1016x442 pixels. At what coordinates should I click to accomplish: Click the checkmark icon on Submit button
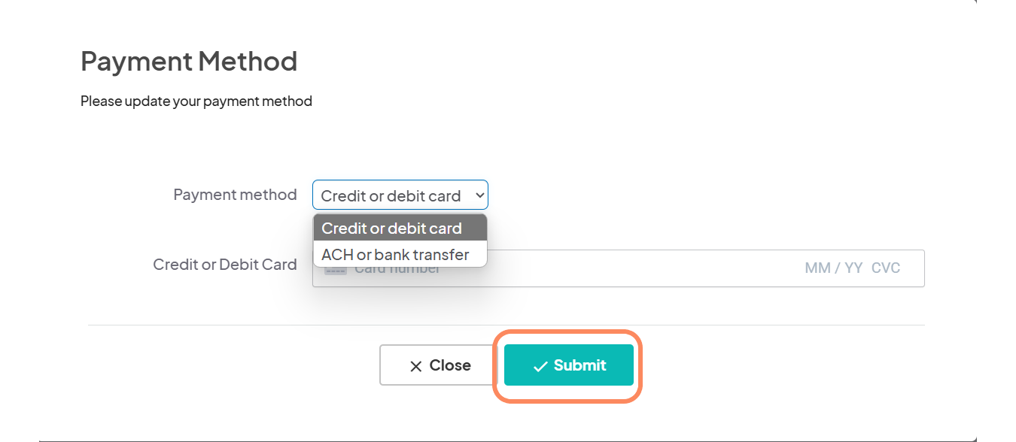pos(540,366)
